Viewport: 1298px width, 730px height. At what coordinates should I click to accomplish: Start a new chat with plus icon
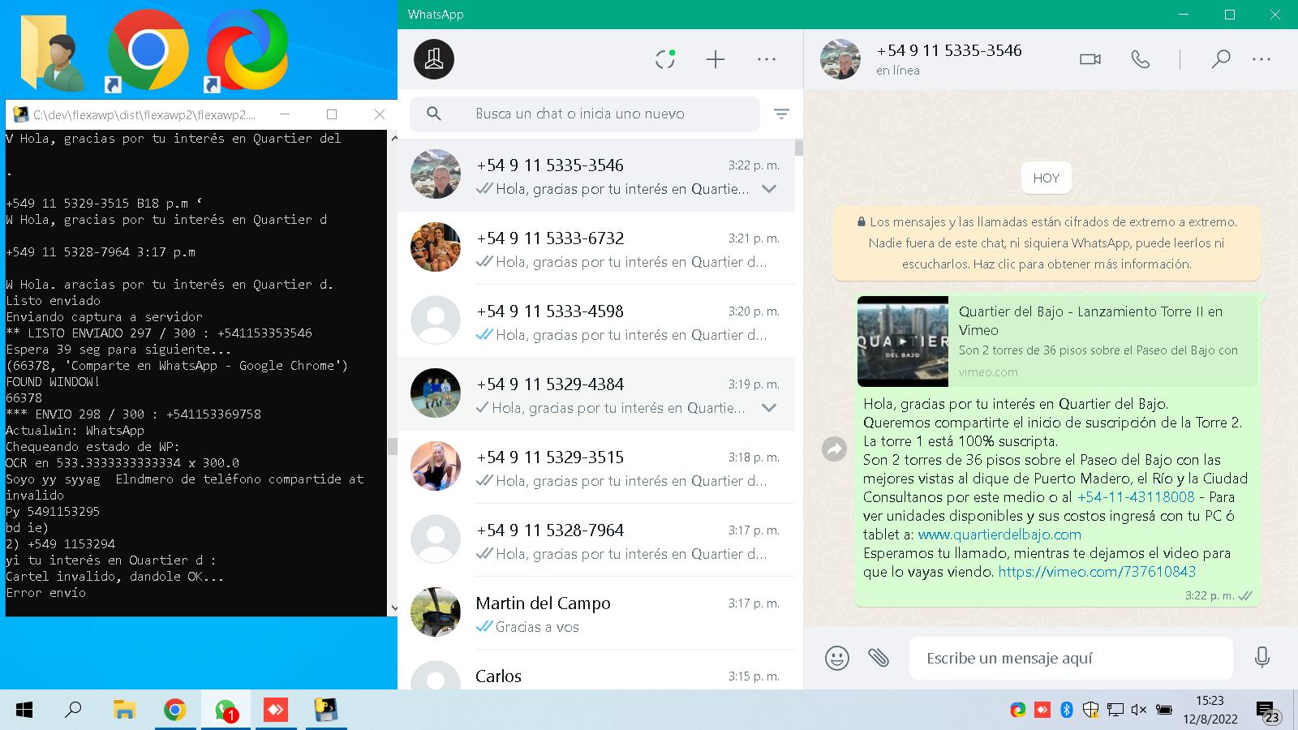coord(716,59)
